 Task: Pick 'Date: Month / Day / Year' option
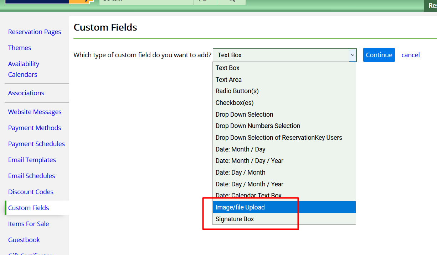click(249, 161)
